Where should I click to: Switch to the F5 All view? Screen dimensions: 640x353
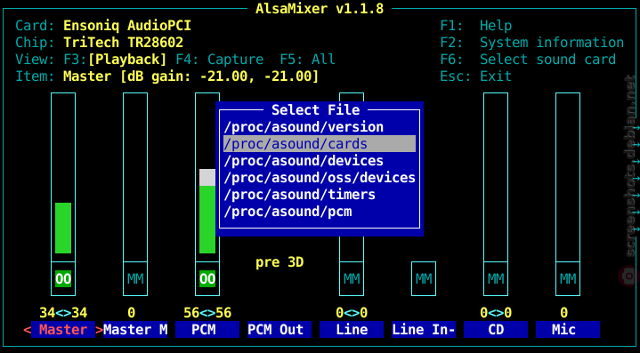tap(307, 60)
